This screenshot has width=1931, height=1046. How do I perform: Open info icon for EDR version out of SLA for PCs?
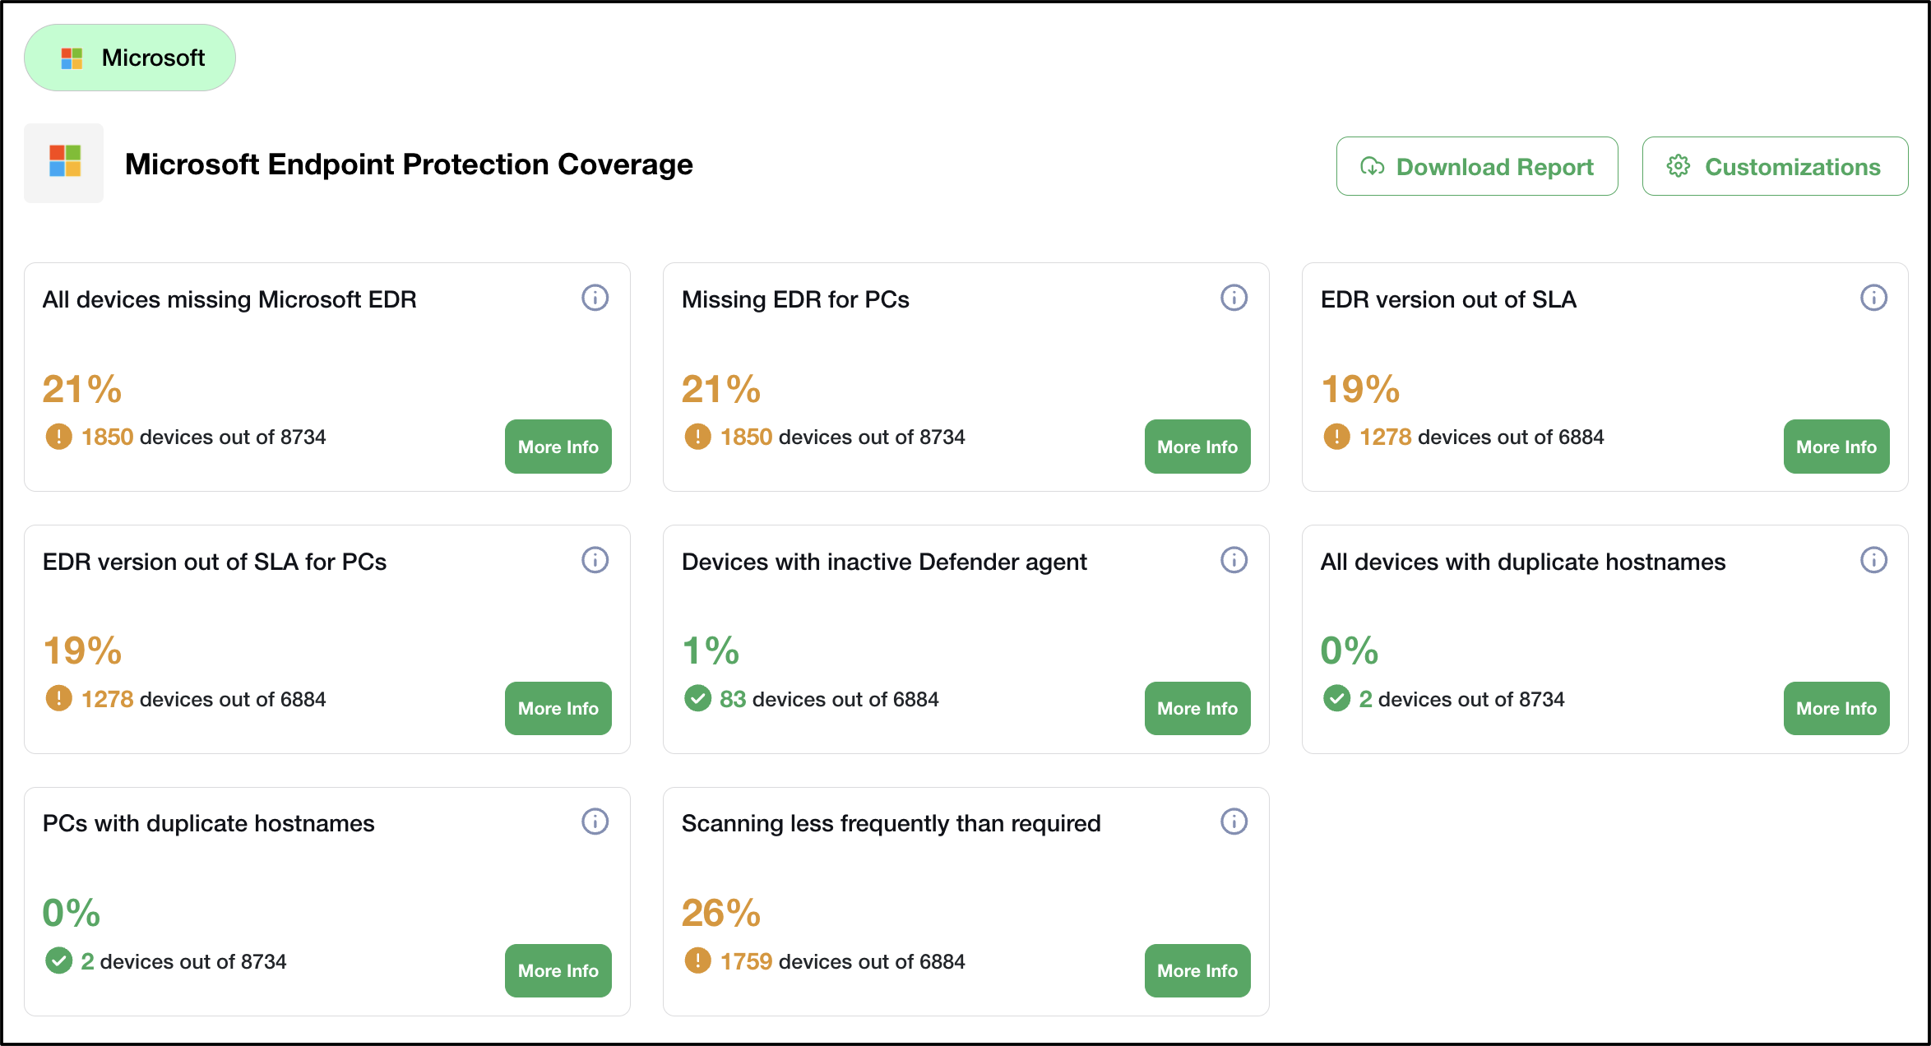click(x=595, y=560)
